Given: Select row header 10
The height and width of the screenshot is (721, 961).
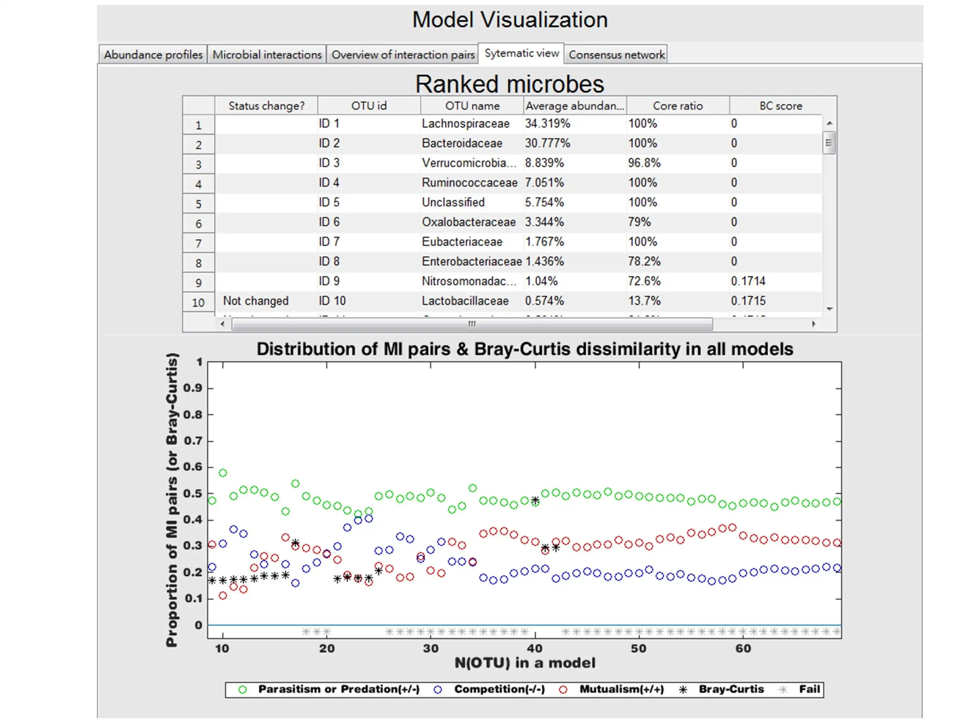Looking at the screenshot, I should (x=199, y=302).
